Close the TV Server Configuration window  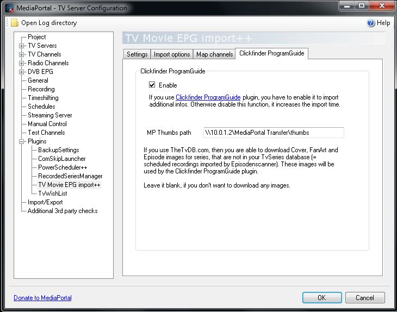[382, 5]
